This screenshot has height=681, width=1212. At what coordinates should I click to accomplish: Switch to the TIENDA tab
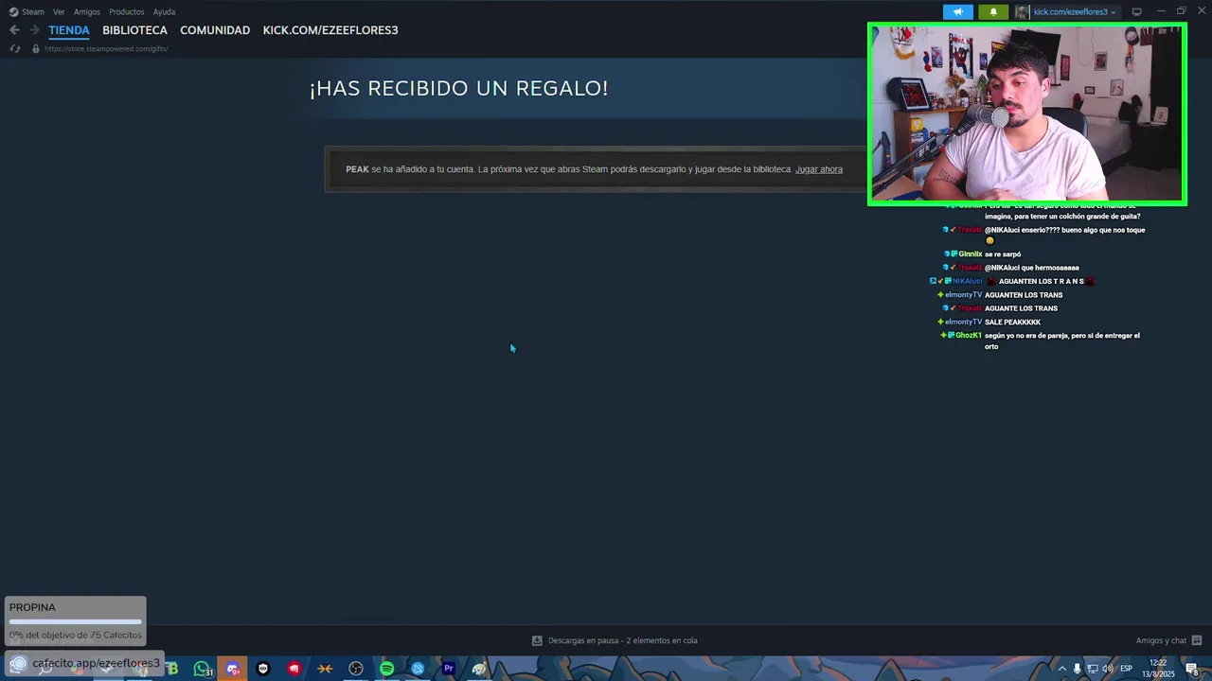[x=69, y=30]
